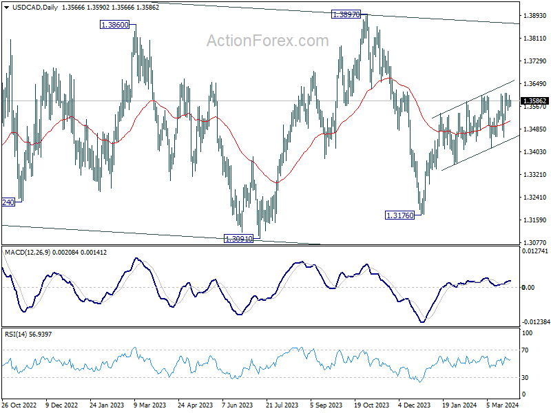Screen dimensions: 551x413
Task: Click the RSI 70 level label
Action: (x=525, y=350)
